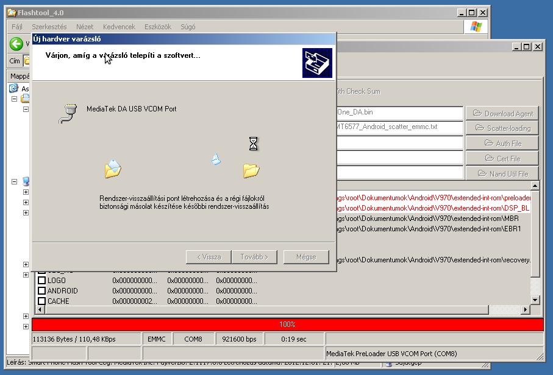This screenshot has height=375, width=553.
Task: Click the scroll right arrow of partition list
Action: [526, 309]
